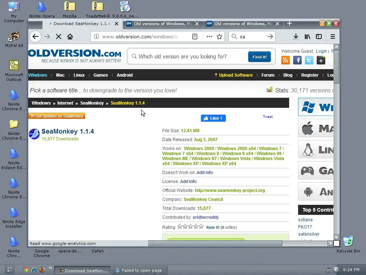Image resolution: width=366 pixels, height=275 pixels.
Task: Open Android in site navigation bar
Action: click(125, 75)
